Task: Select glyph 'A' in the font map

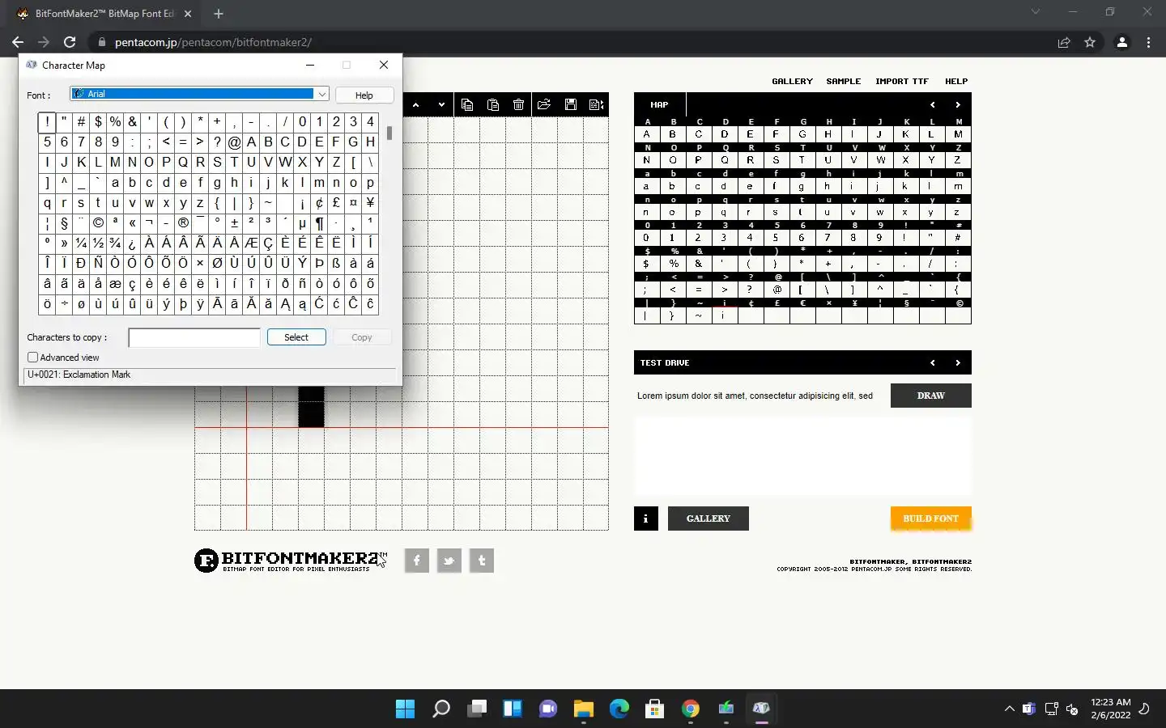Action: 647,134
